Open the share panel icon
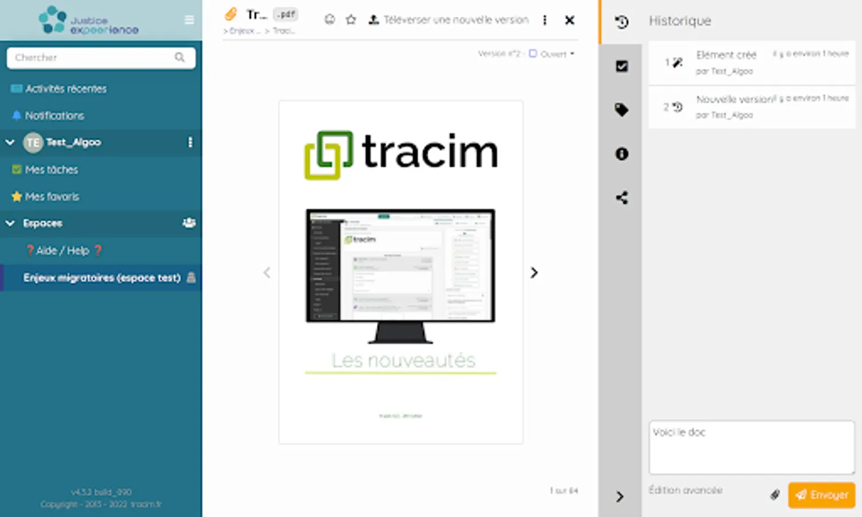 (621, 198)
